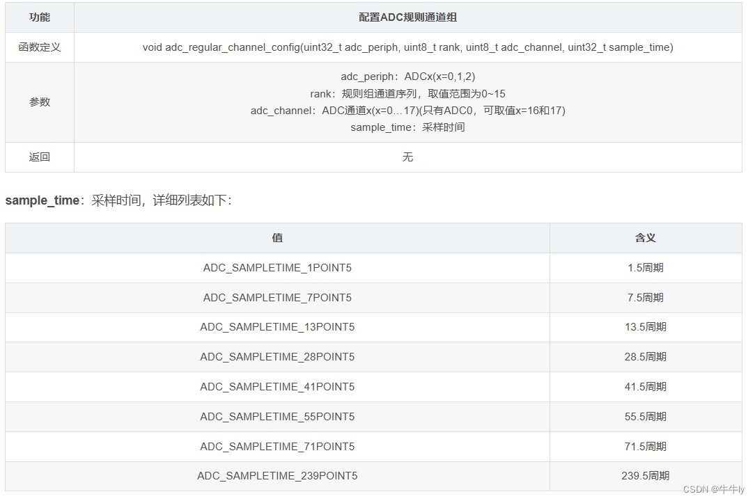The width and height of the screenshot is (755, 501).
Task: Click ADC_SAMPLETIME_28POINT5 cell
Action: (277, 357)
